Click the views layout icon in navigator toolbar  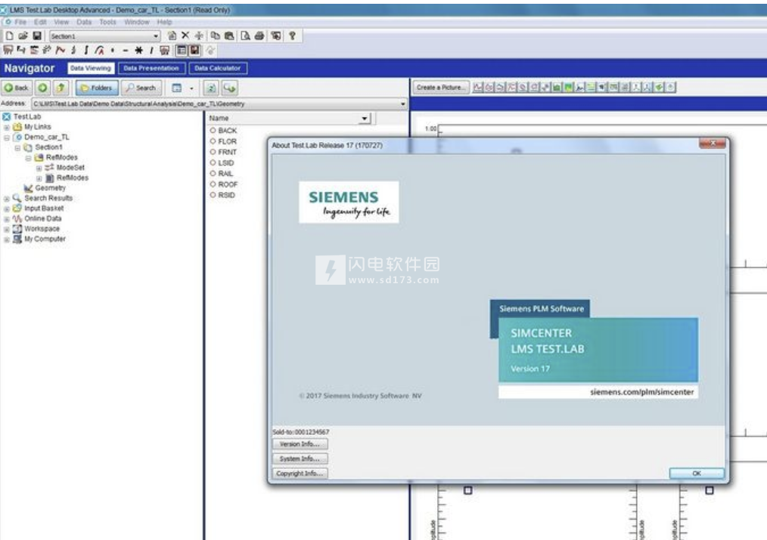[177, 88]
